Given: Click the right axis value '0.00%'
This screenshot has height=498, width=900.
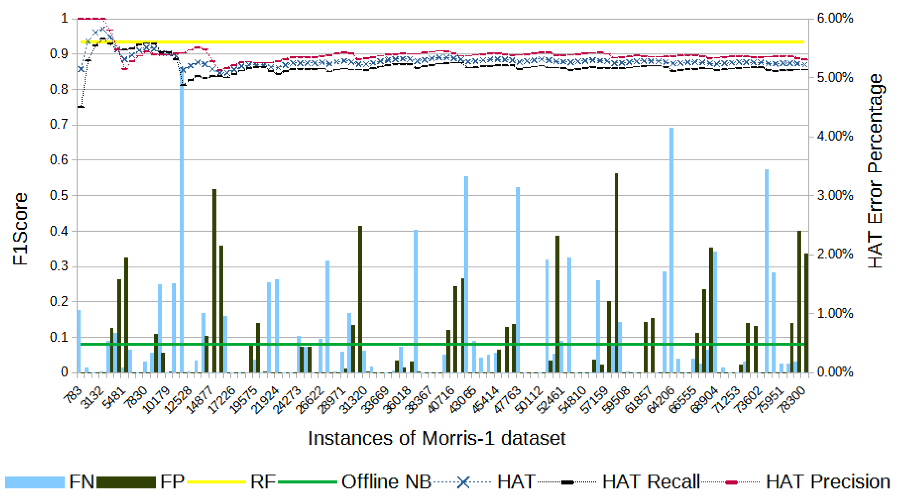Looking at the screenshot, I should coord(835,372).
